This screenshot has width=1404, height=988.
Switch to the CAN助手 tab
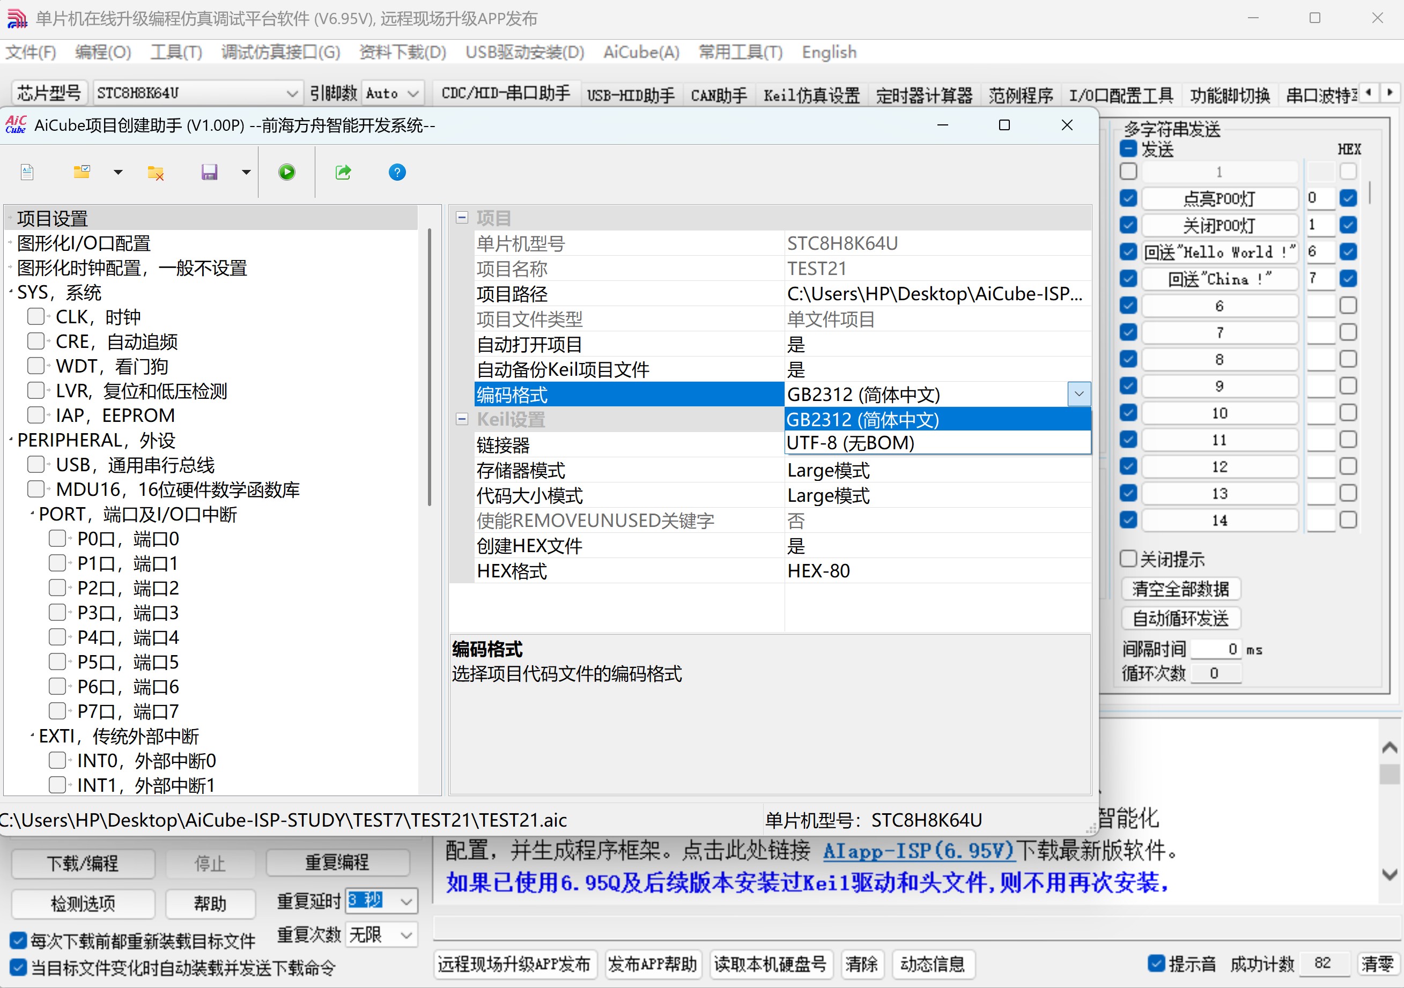(719, 95)
